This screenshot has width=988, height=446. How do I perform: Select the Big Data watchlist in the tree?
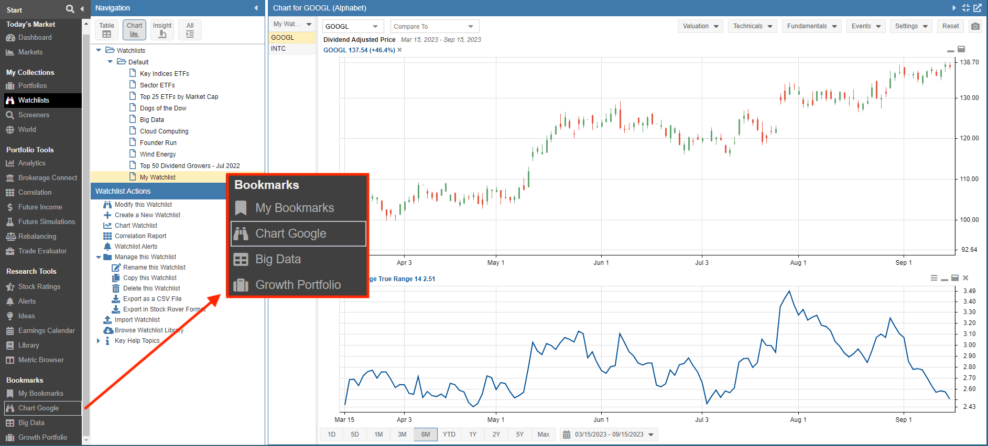point(151,120)
